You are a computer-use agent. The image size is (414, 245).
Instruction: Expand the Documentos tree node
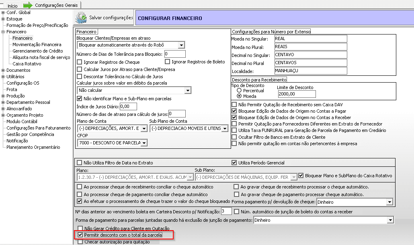pos(3,70)
